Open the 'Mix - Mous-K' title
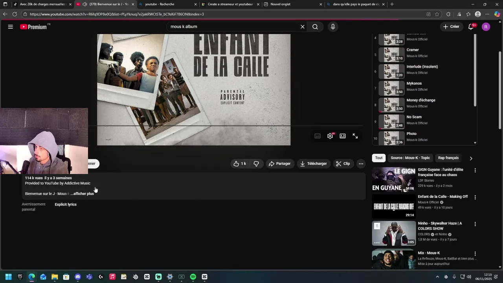This screenshot has height=283, width=503. coord(429,253)
